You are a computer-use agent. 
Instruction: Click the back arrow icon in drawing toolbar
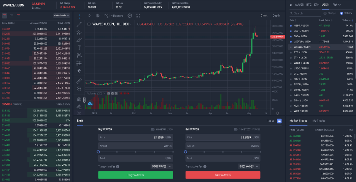79,71
